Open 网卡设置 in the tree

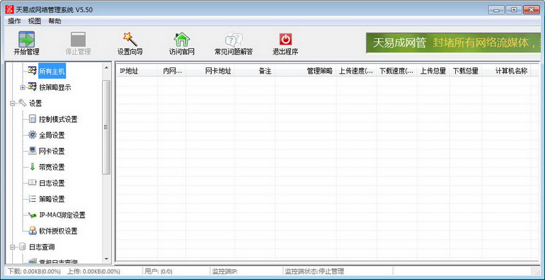coord(52,151)
